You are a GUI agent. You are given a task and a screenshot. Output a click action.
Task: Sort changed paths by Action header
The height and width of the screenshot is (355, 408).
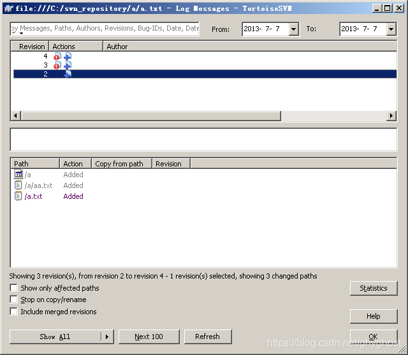75,164
